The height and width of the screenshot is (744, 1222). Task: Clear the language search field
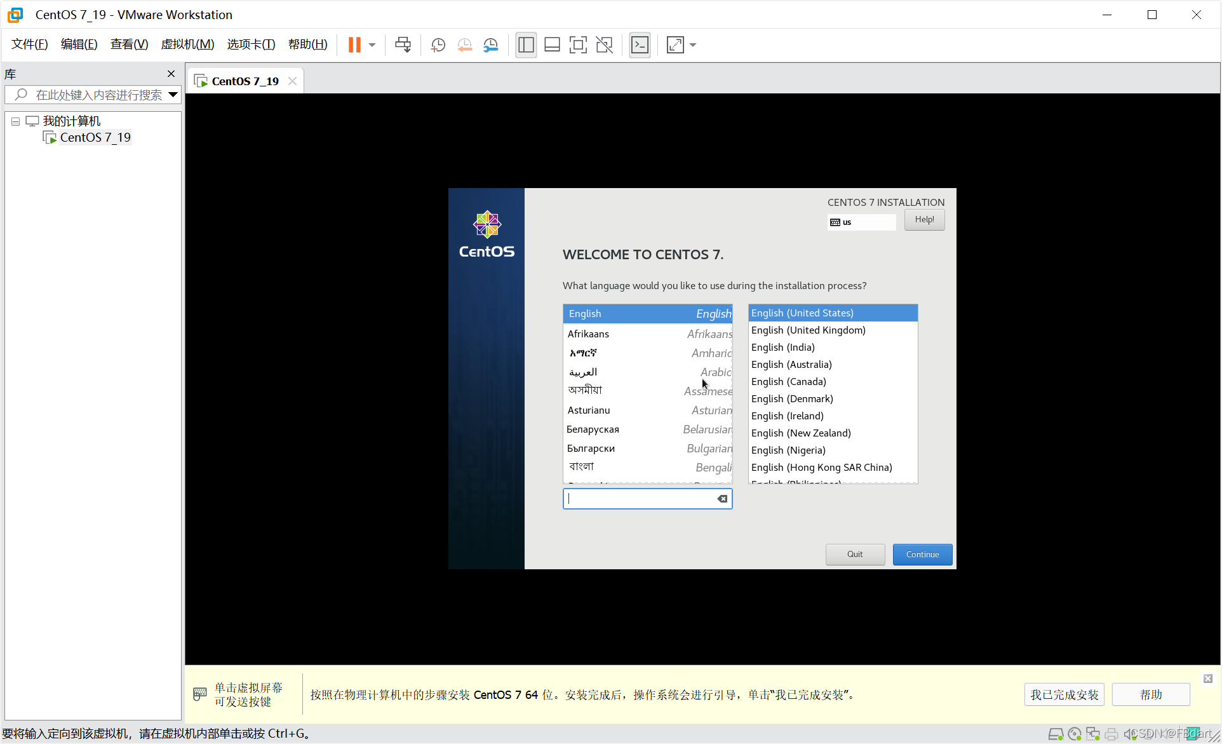[722, 499]
